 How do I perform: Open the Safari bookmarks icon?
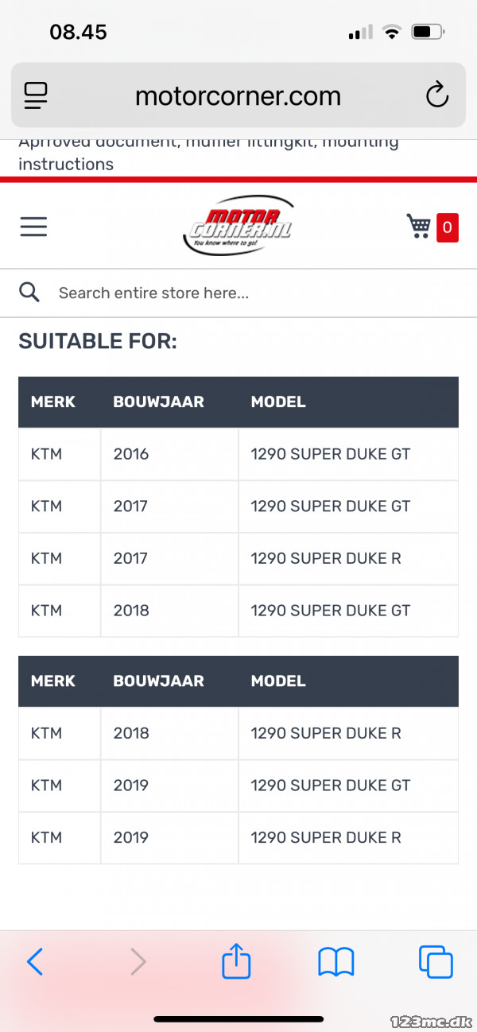coord(336,962)
